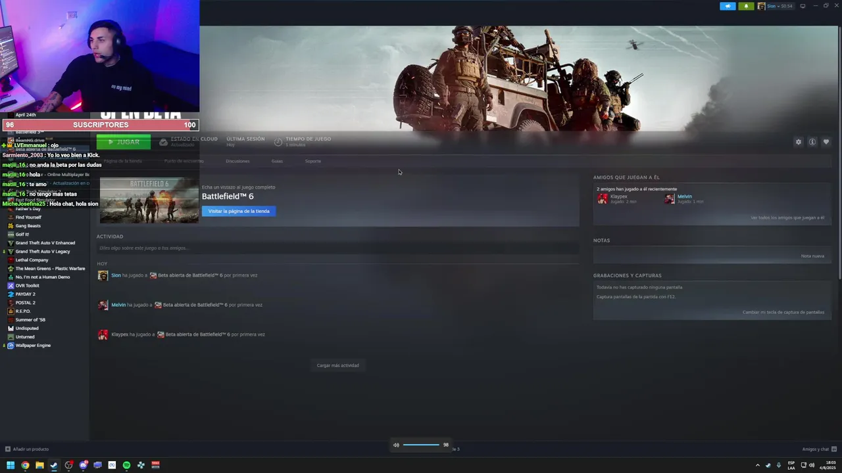Click Klaypex's avatar in activity feed

(103, 334)
